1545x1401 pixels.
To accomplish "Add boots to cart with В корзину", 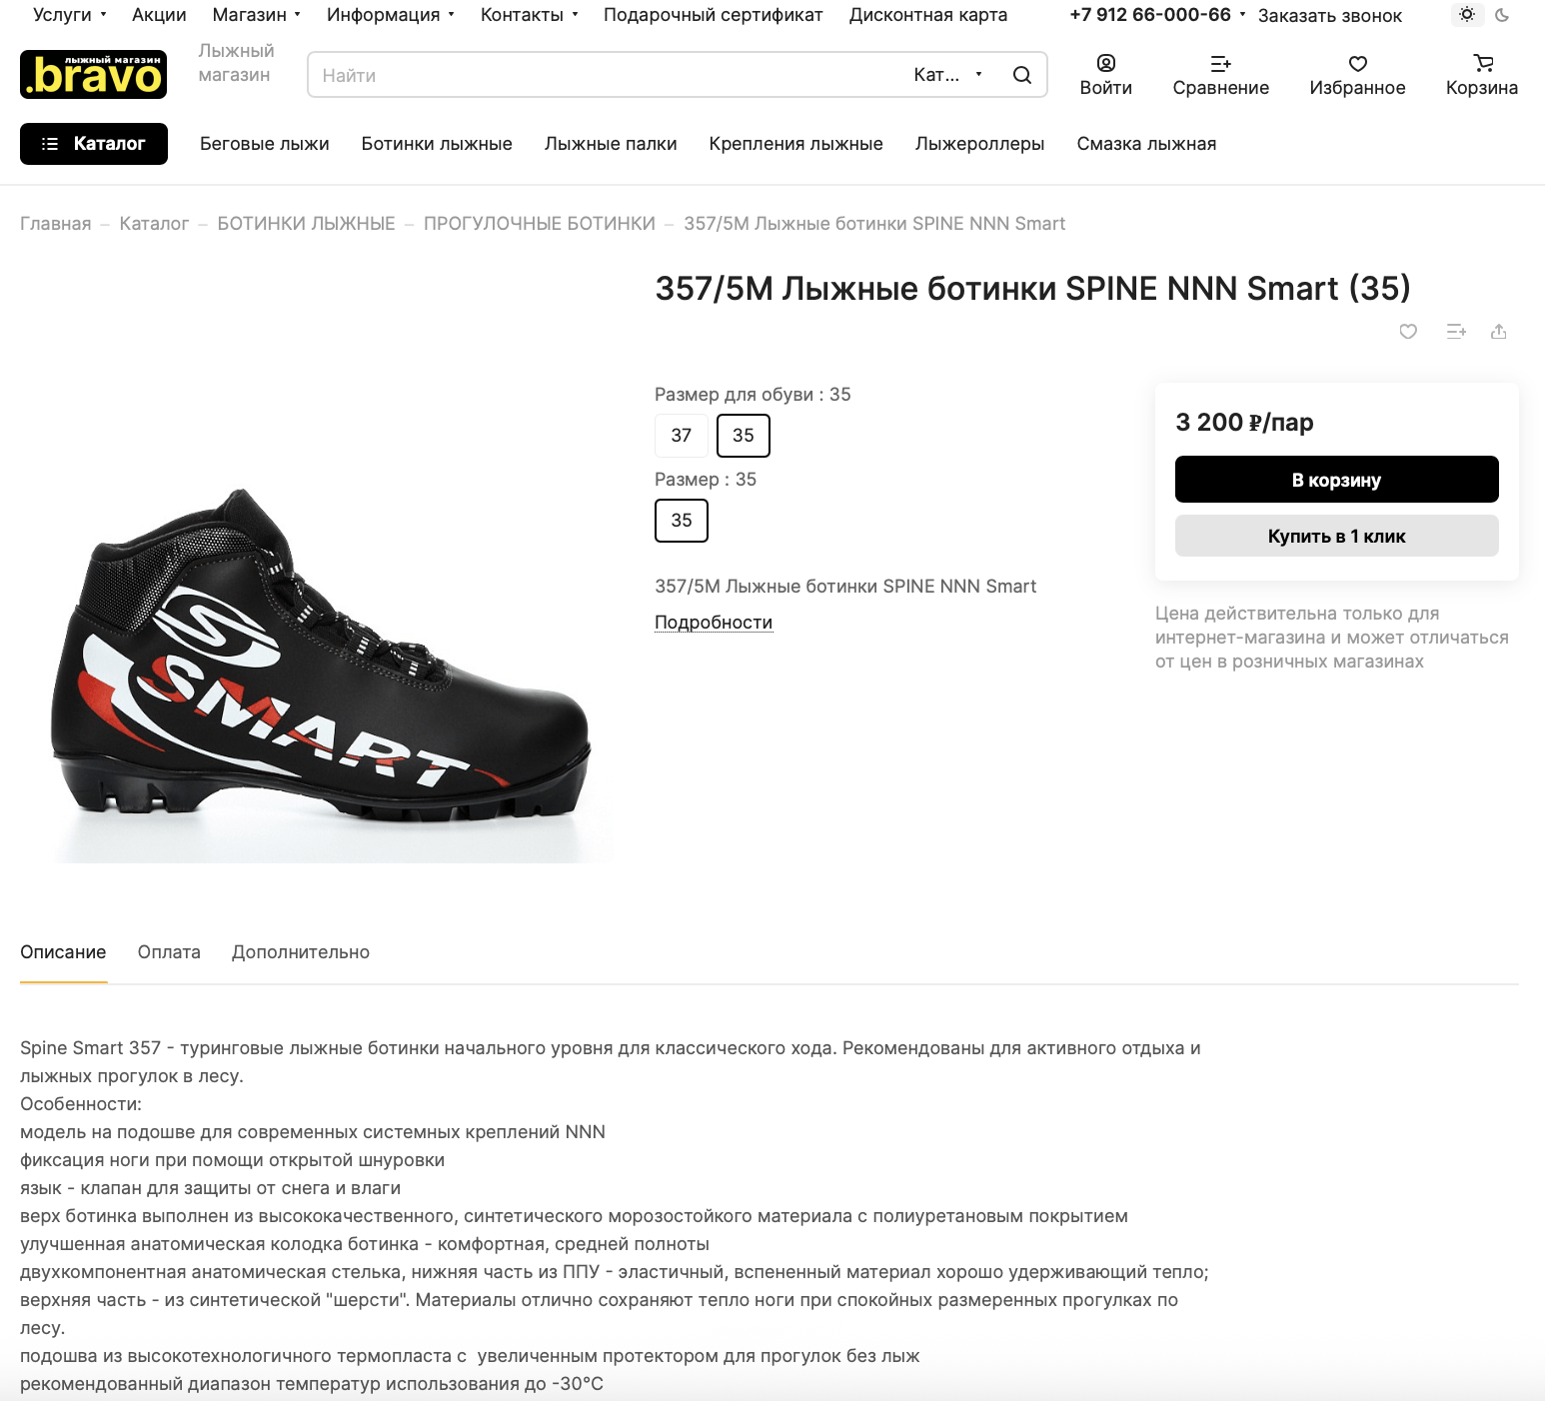I will (1336, 480).
